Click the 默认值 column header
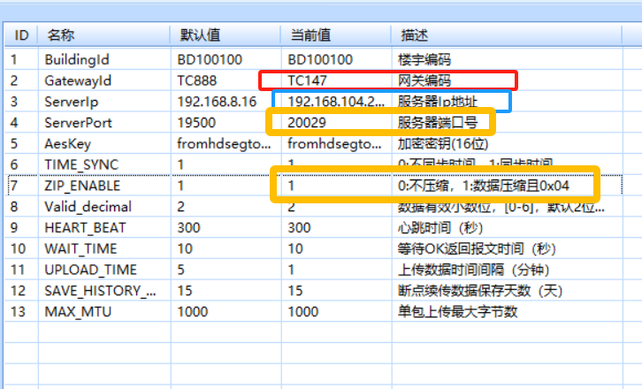Image resolution: width=642 pixels, height=389 pixels. [x=200, y=35]
